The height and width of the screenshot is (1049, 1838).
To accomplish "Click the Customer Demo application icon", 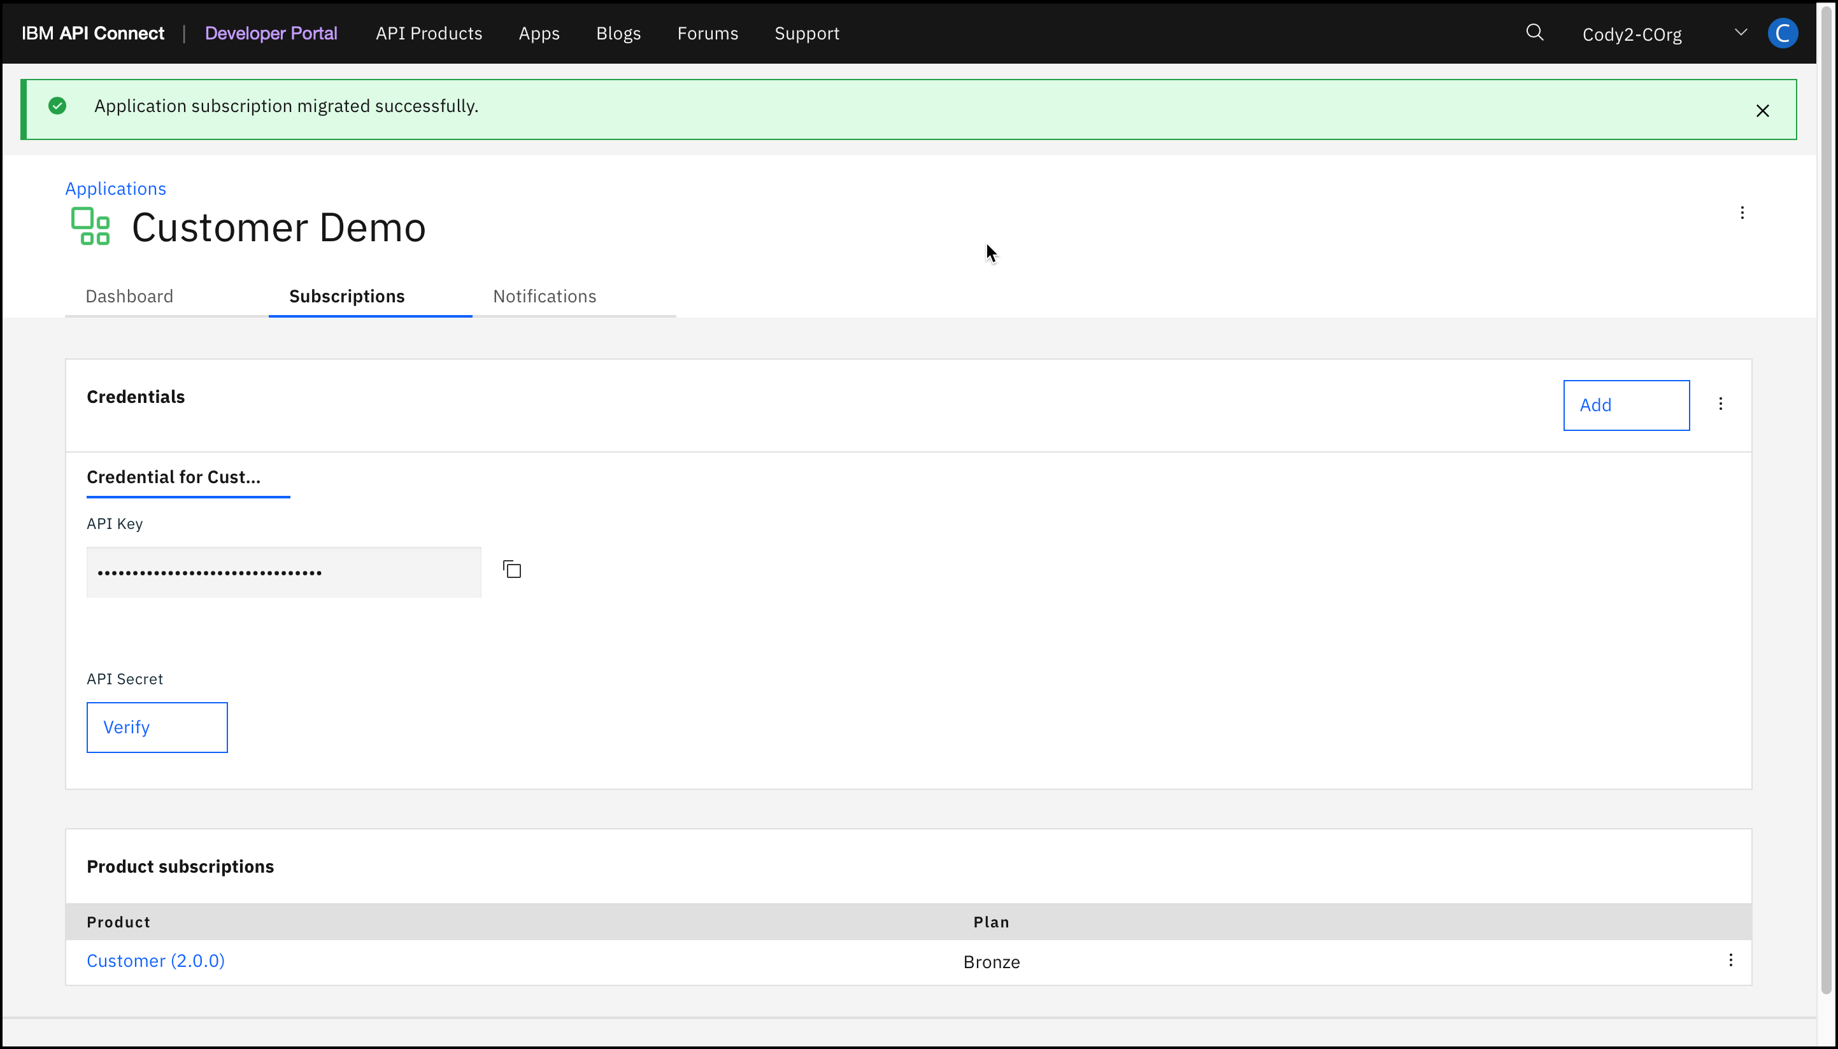I will (x=91, y=226).
